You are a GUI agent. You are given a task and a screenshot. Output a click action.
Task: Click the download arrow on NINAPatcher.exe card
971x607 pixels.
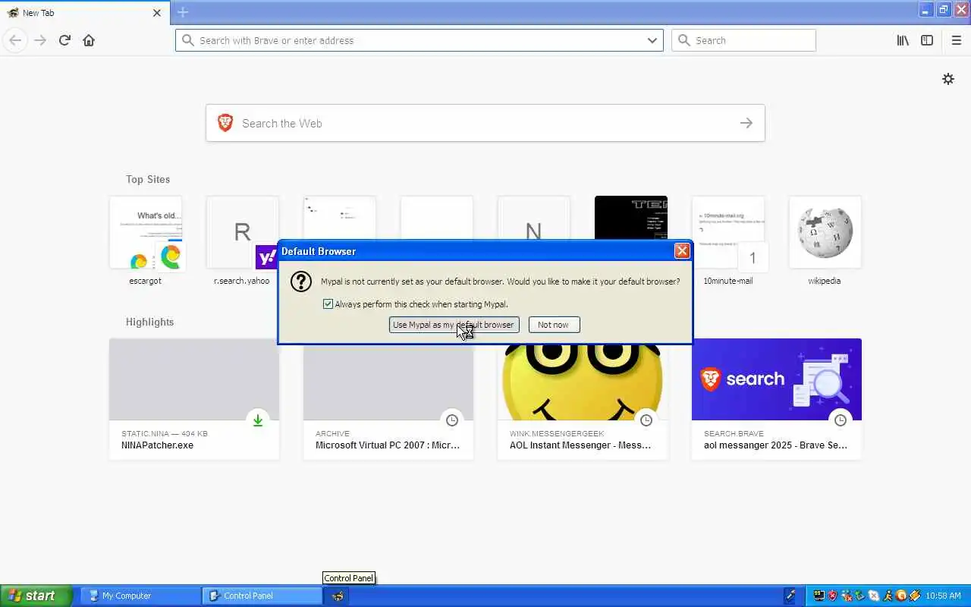[x=258, y=420]
